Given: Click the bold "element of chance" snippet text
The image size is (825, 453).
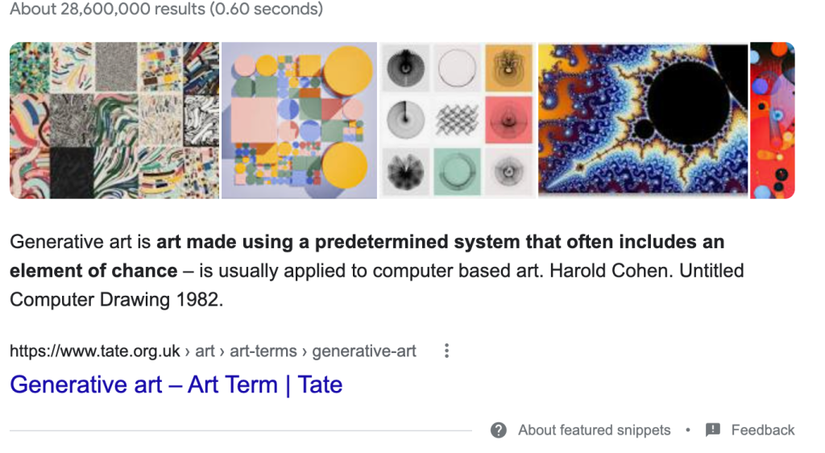Looking at the screenshot, I should pyautogui.click(x=93, y=271).
